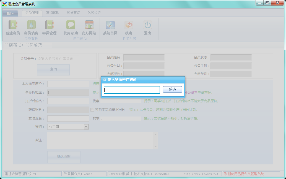The width and height of the screenshot is (286, 179).
Task: Maximize the application window
Action: click(x=267, y=3)
